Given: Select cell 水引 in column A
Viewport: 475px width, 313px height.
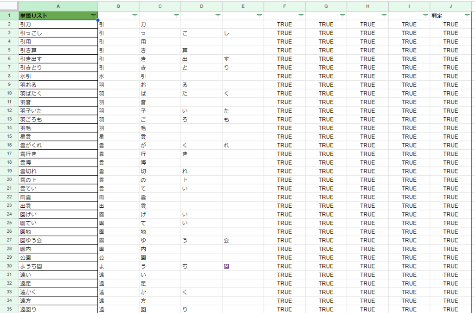Looking at the screenshot, I should [58, 77].
